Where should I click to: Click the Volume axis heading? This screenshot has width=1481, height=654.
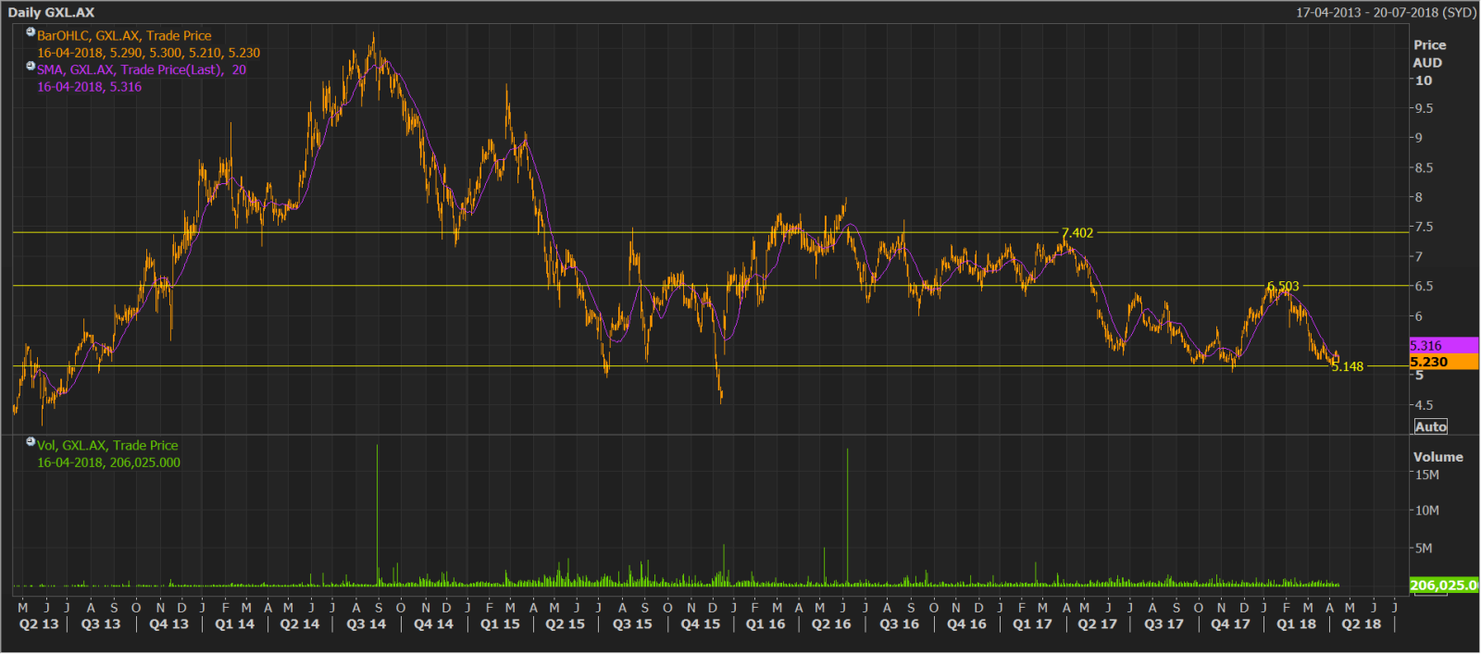tap(1437, 457)
